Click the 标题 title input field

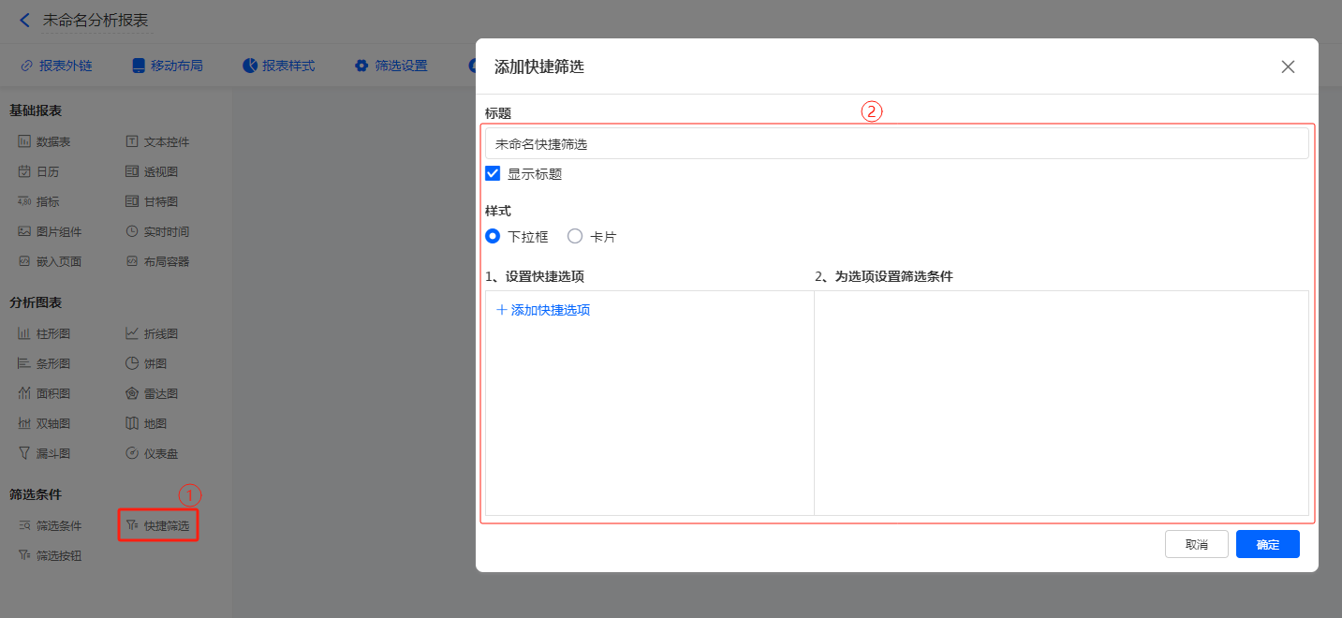pyautogui.click(x=896, y=144)
